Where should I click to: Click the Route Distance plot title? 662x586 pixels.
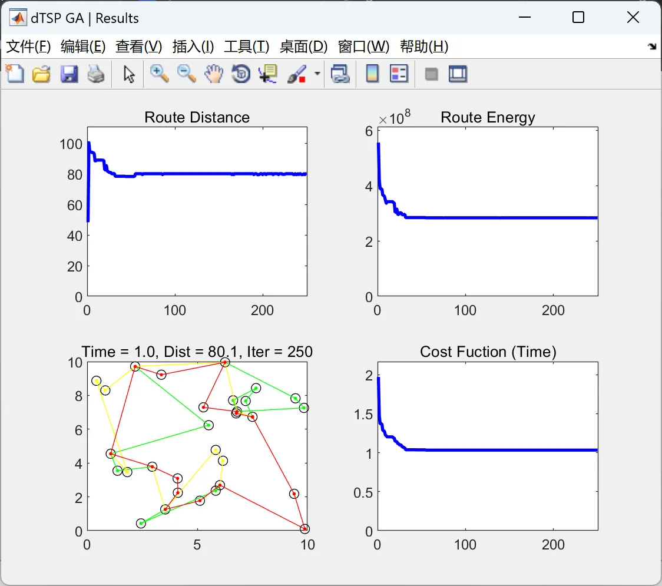click(x=197, y=117)
